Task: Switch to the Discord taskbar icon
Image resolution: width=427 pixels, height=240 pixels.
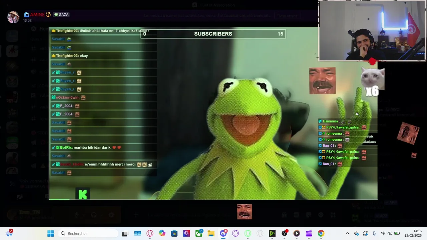Action: coord(224,233)
